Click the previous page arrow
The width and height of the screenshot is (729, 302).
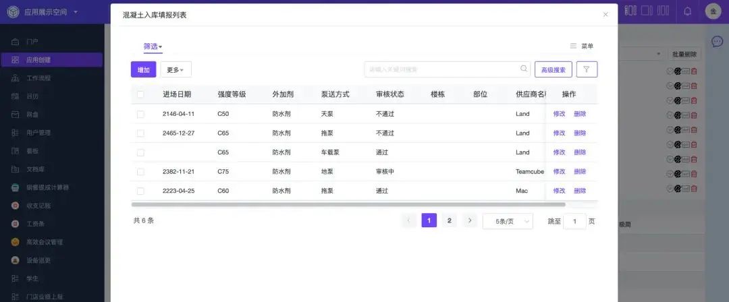pos(408,220)
